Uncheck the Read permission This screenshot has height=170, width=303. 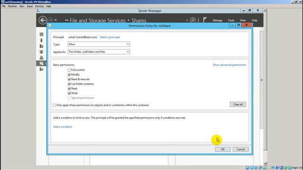(69, 88)
